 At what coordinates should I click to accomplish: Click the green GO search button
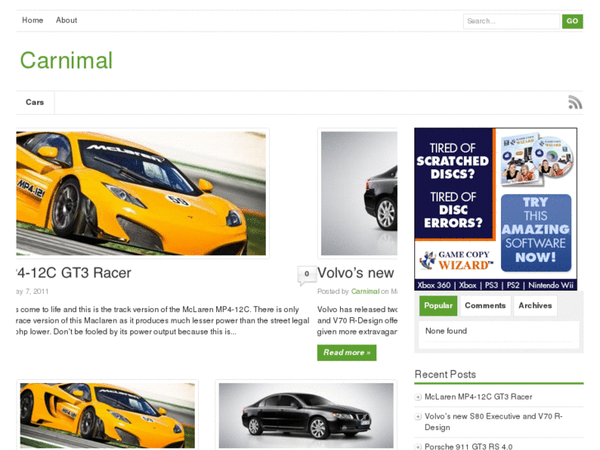click(x=573, y=21)
